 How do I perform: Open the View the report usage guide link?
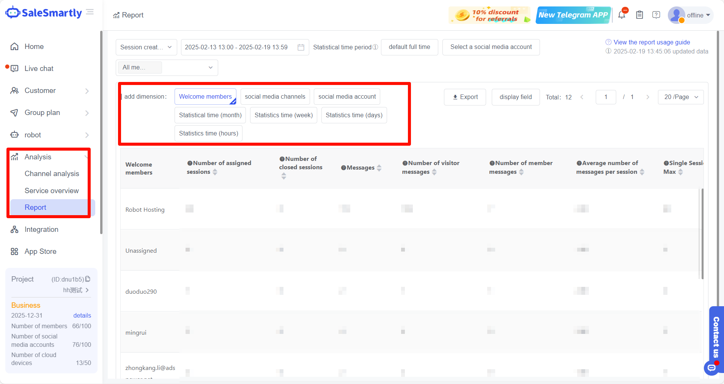(x=652, y=42)
